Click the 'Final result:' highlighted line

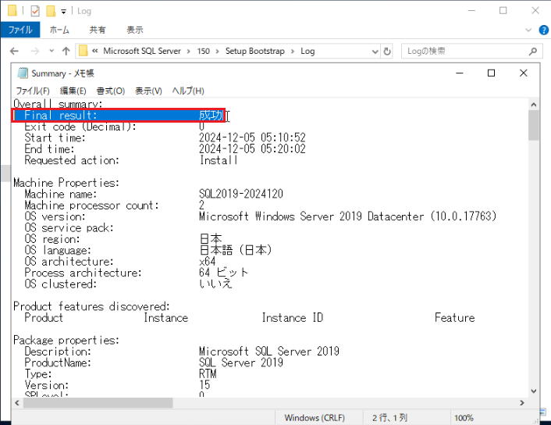[x=119, y=116]
